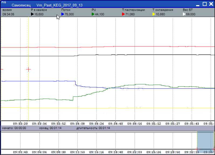Click the PiG application icon in title bar
The height and width of the screenshot is (155, 215).
pyautogui.click(x=3, y=2)
